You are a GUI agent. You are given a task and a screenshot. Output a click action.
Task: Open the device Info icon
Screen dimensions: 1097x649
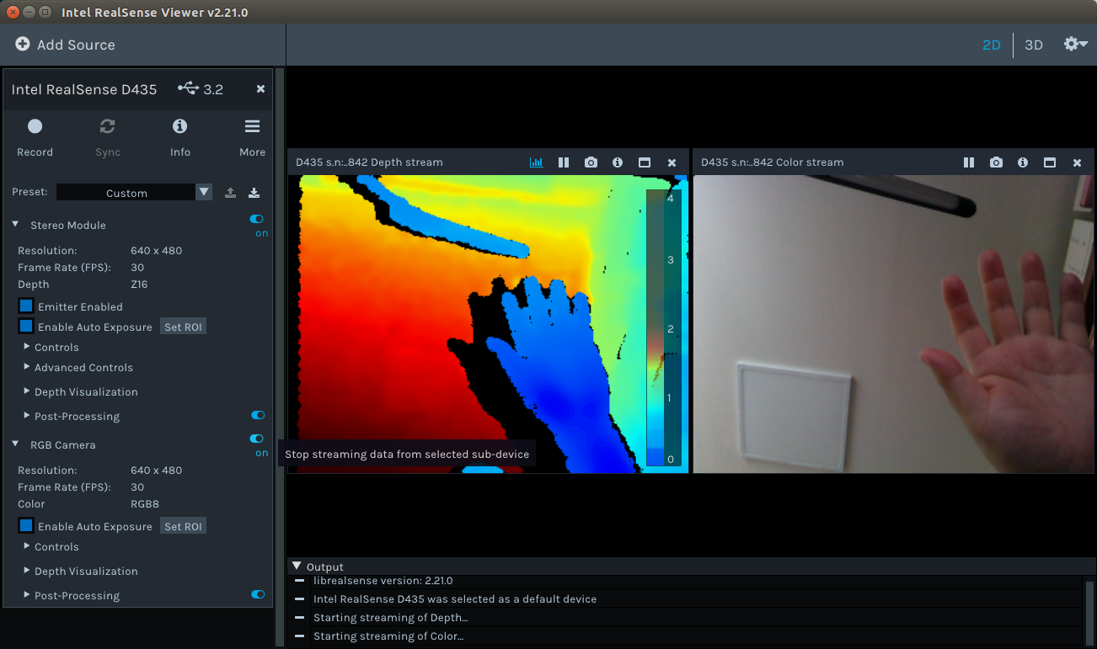[179, 127]
